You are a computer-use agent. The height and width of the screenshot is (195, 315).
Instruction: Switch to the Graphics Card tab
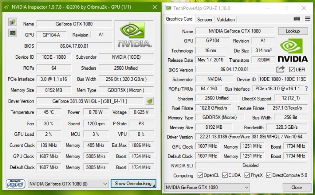click(179, 19)
